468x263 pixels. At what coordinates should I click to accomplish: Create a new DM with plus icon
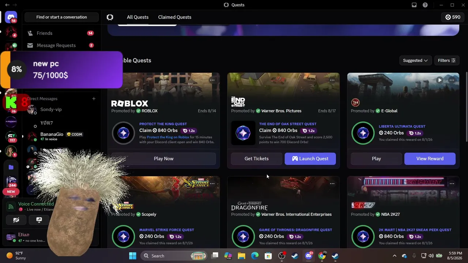tap(94, 99)
